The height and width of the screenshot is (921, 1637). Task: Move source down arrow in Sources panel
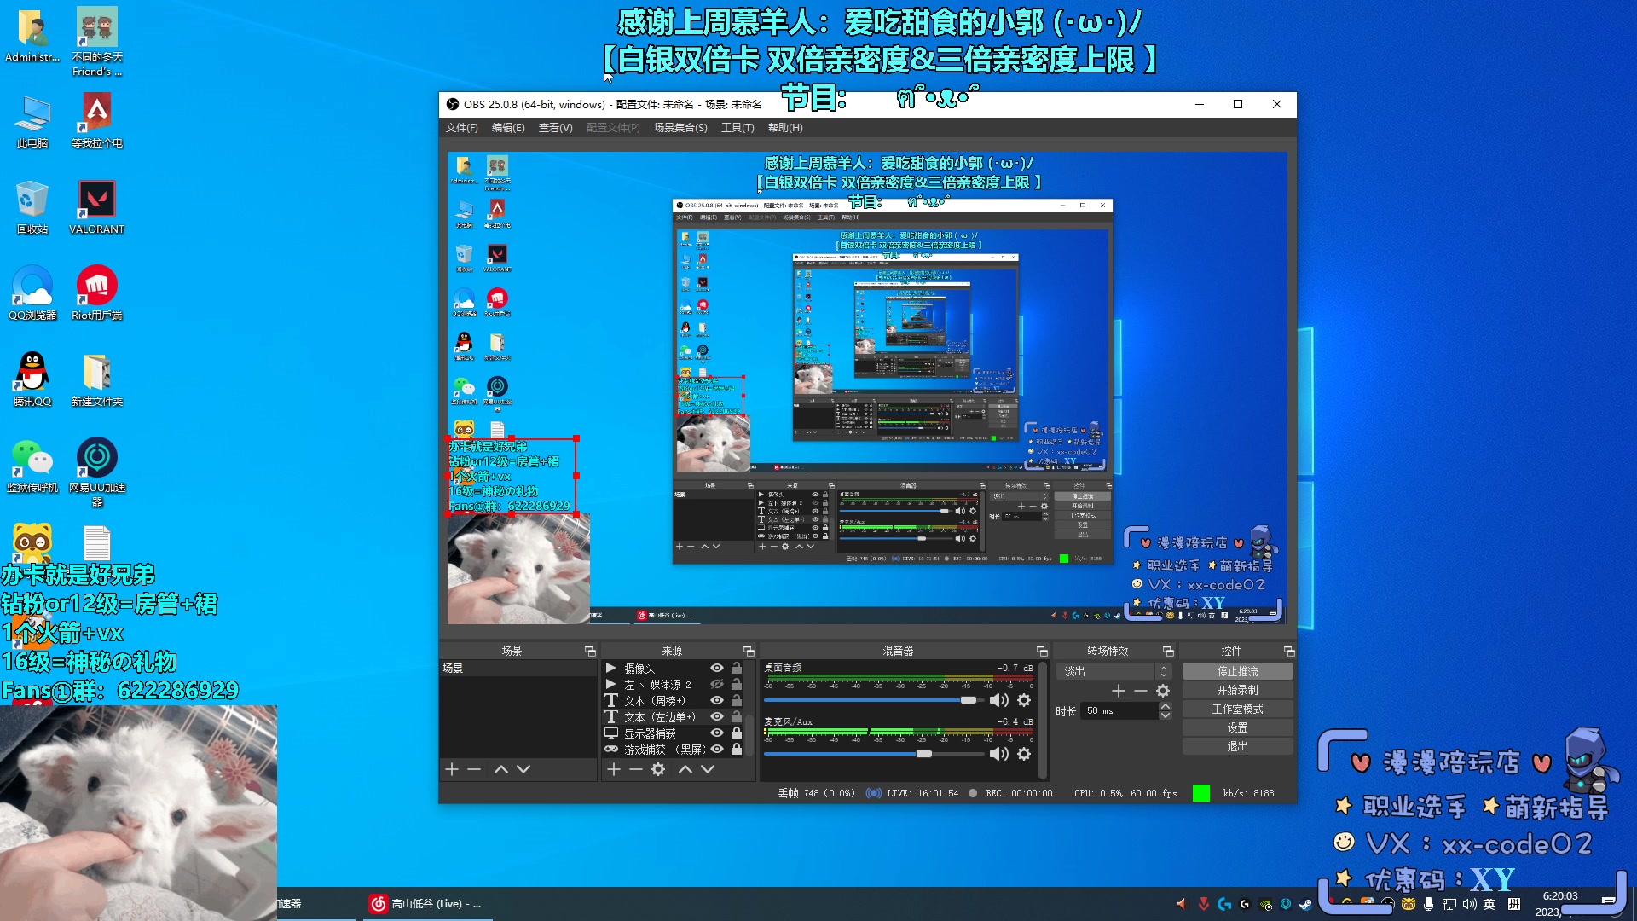[708, 769]
